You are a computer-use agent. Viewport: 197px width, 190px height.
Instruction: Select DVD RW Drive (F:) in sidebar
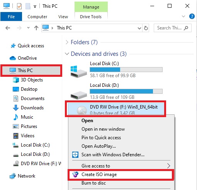(41, 164)
